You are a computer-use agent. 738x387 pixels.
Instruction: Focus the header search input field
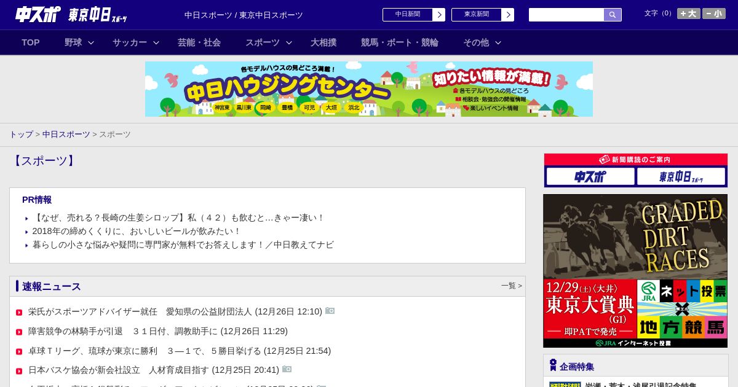click(x=566, y=15)
